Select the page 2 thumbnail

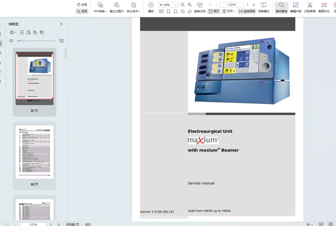click(x=34, y=152)
